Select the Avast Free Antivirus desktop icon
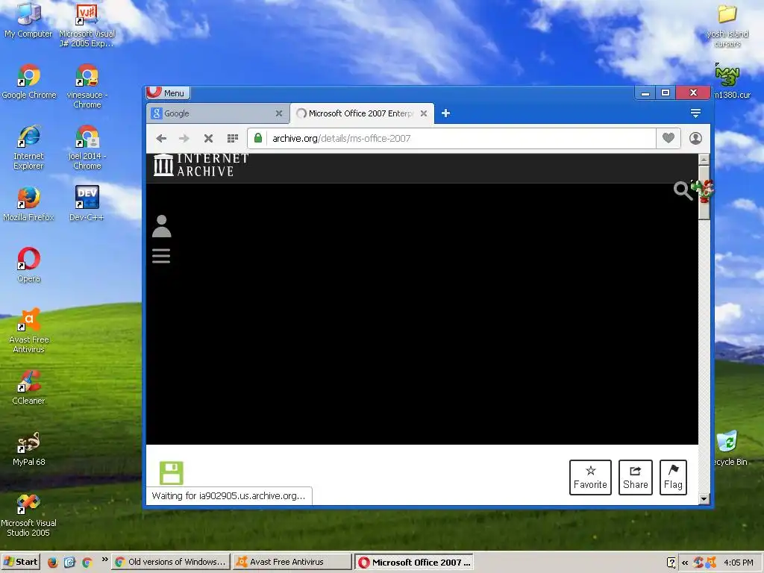 pyautogui.click(x=29, y=331)
